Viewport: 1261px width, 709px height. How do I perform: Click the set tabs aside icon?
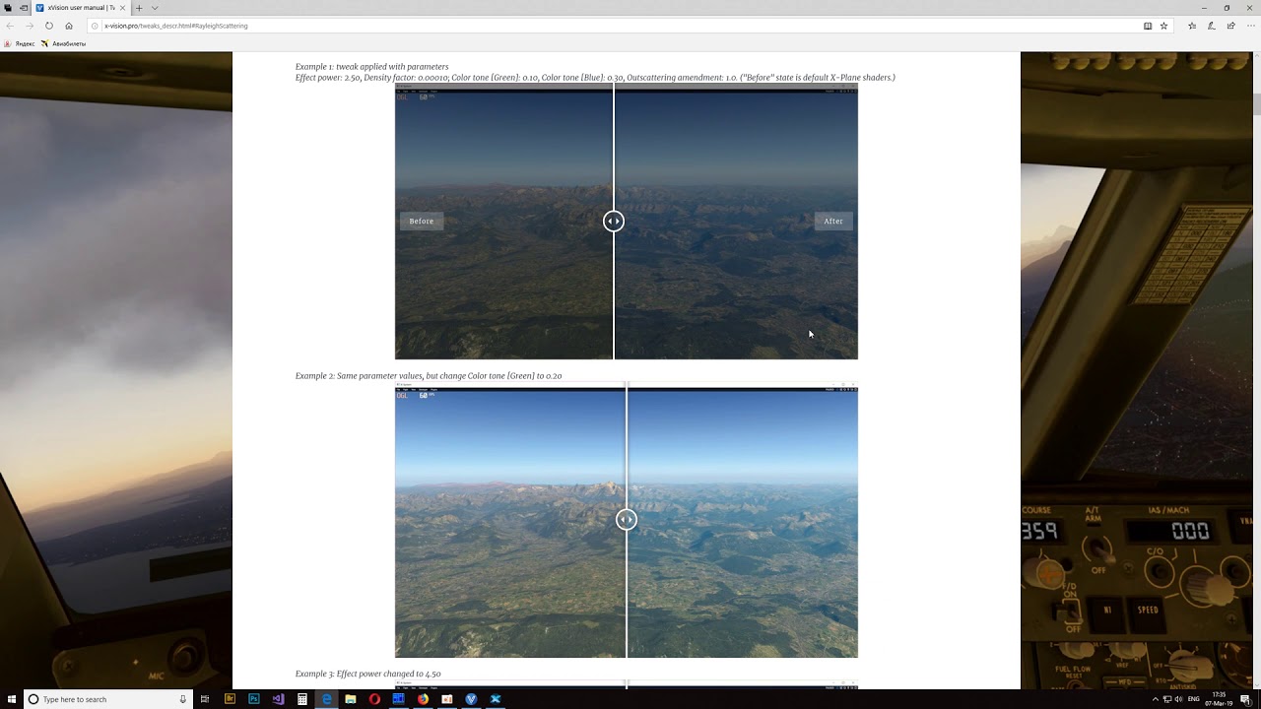[x=24, y=8]
